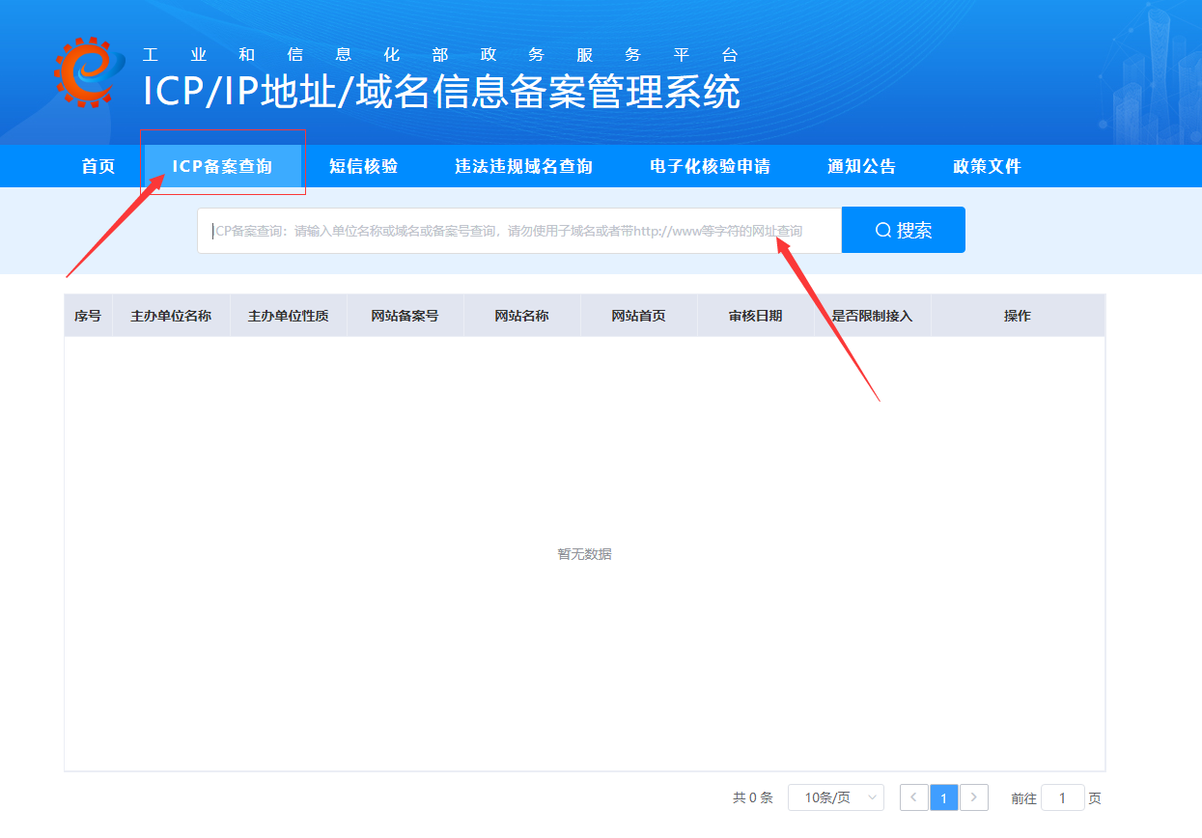Image resolution: width=1202 pixels, height=838 pixels.
Task: View the 政策文件 tab
Action: coord(987,166)
